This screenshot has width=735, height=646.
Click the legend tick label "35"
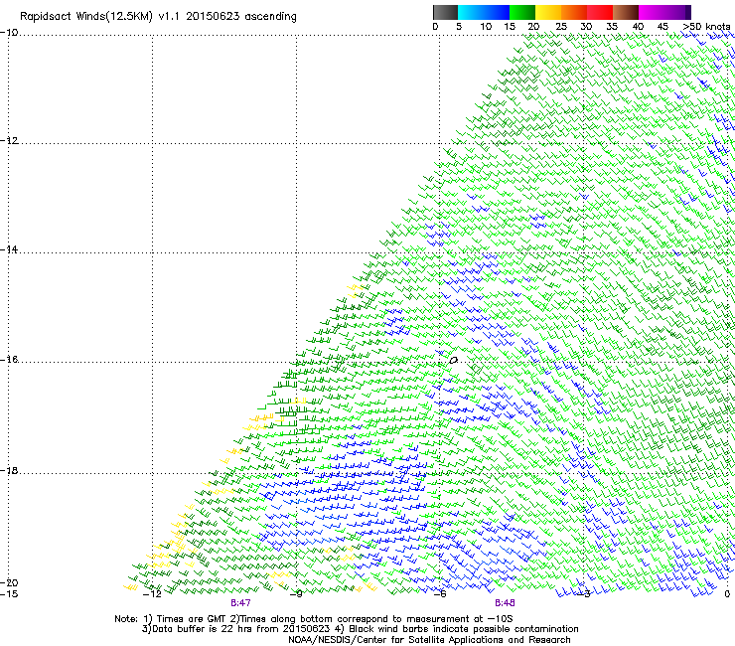click(612, 27)
